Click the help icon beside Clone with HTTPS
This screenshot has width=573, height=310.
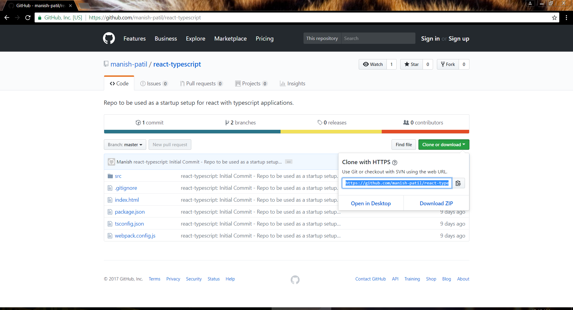[x=395, y=163]
